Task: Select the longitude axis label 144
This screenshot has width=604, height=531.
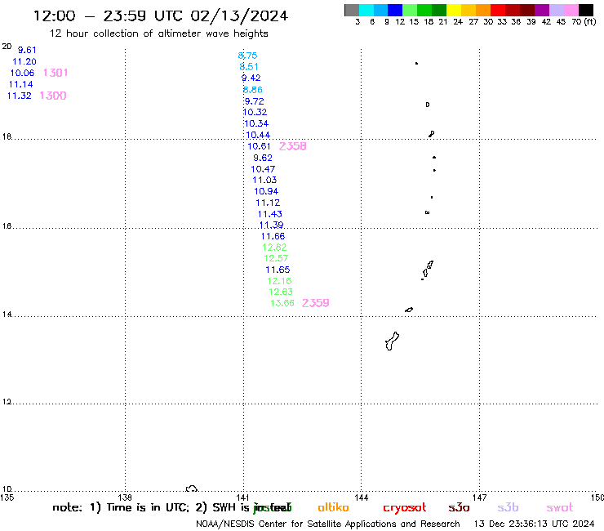Action: 362,498
